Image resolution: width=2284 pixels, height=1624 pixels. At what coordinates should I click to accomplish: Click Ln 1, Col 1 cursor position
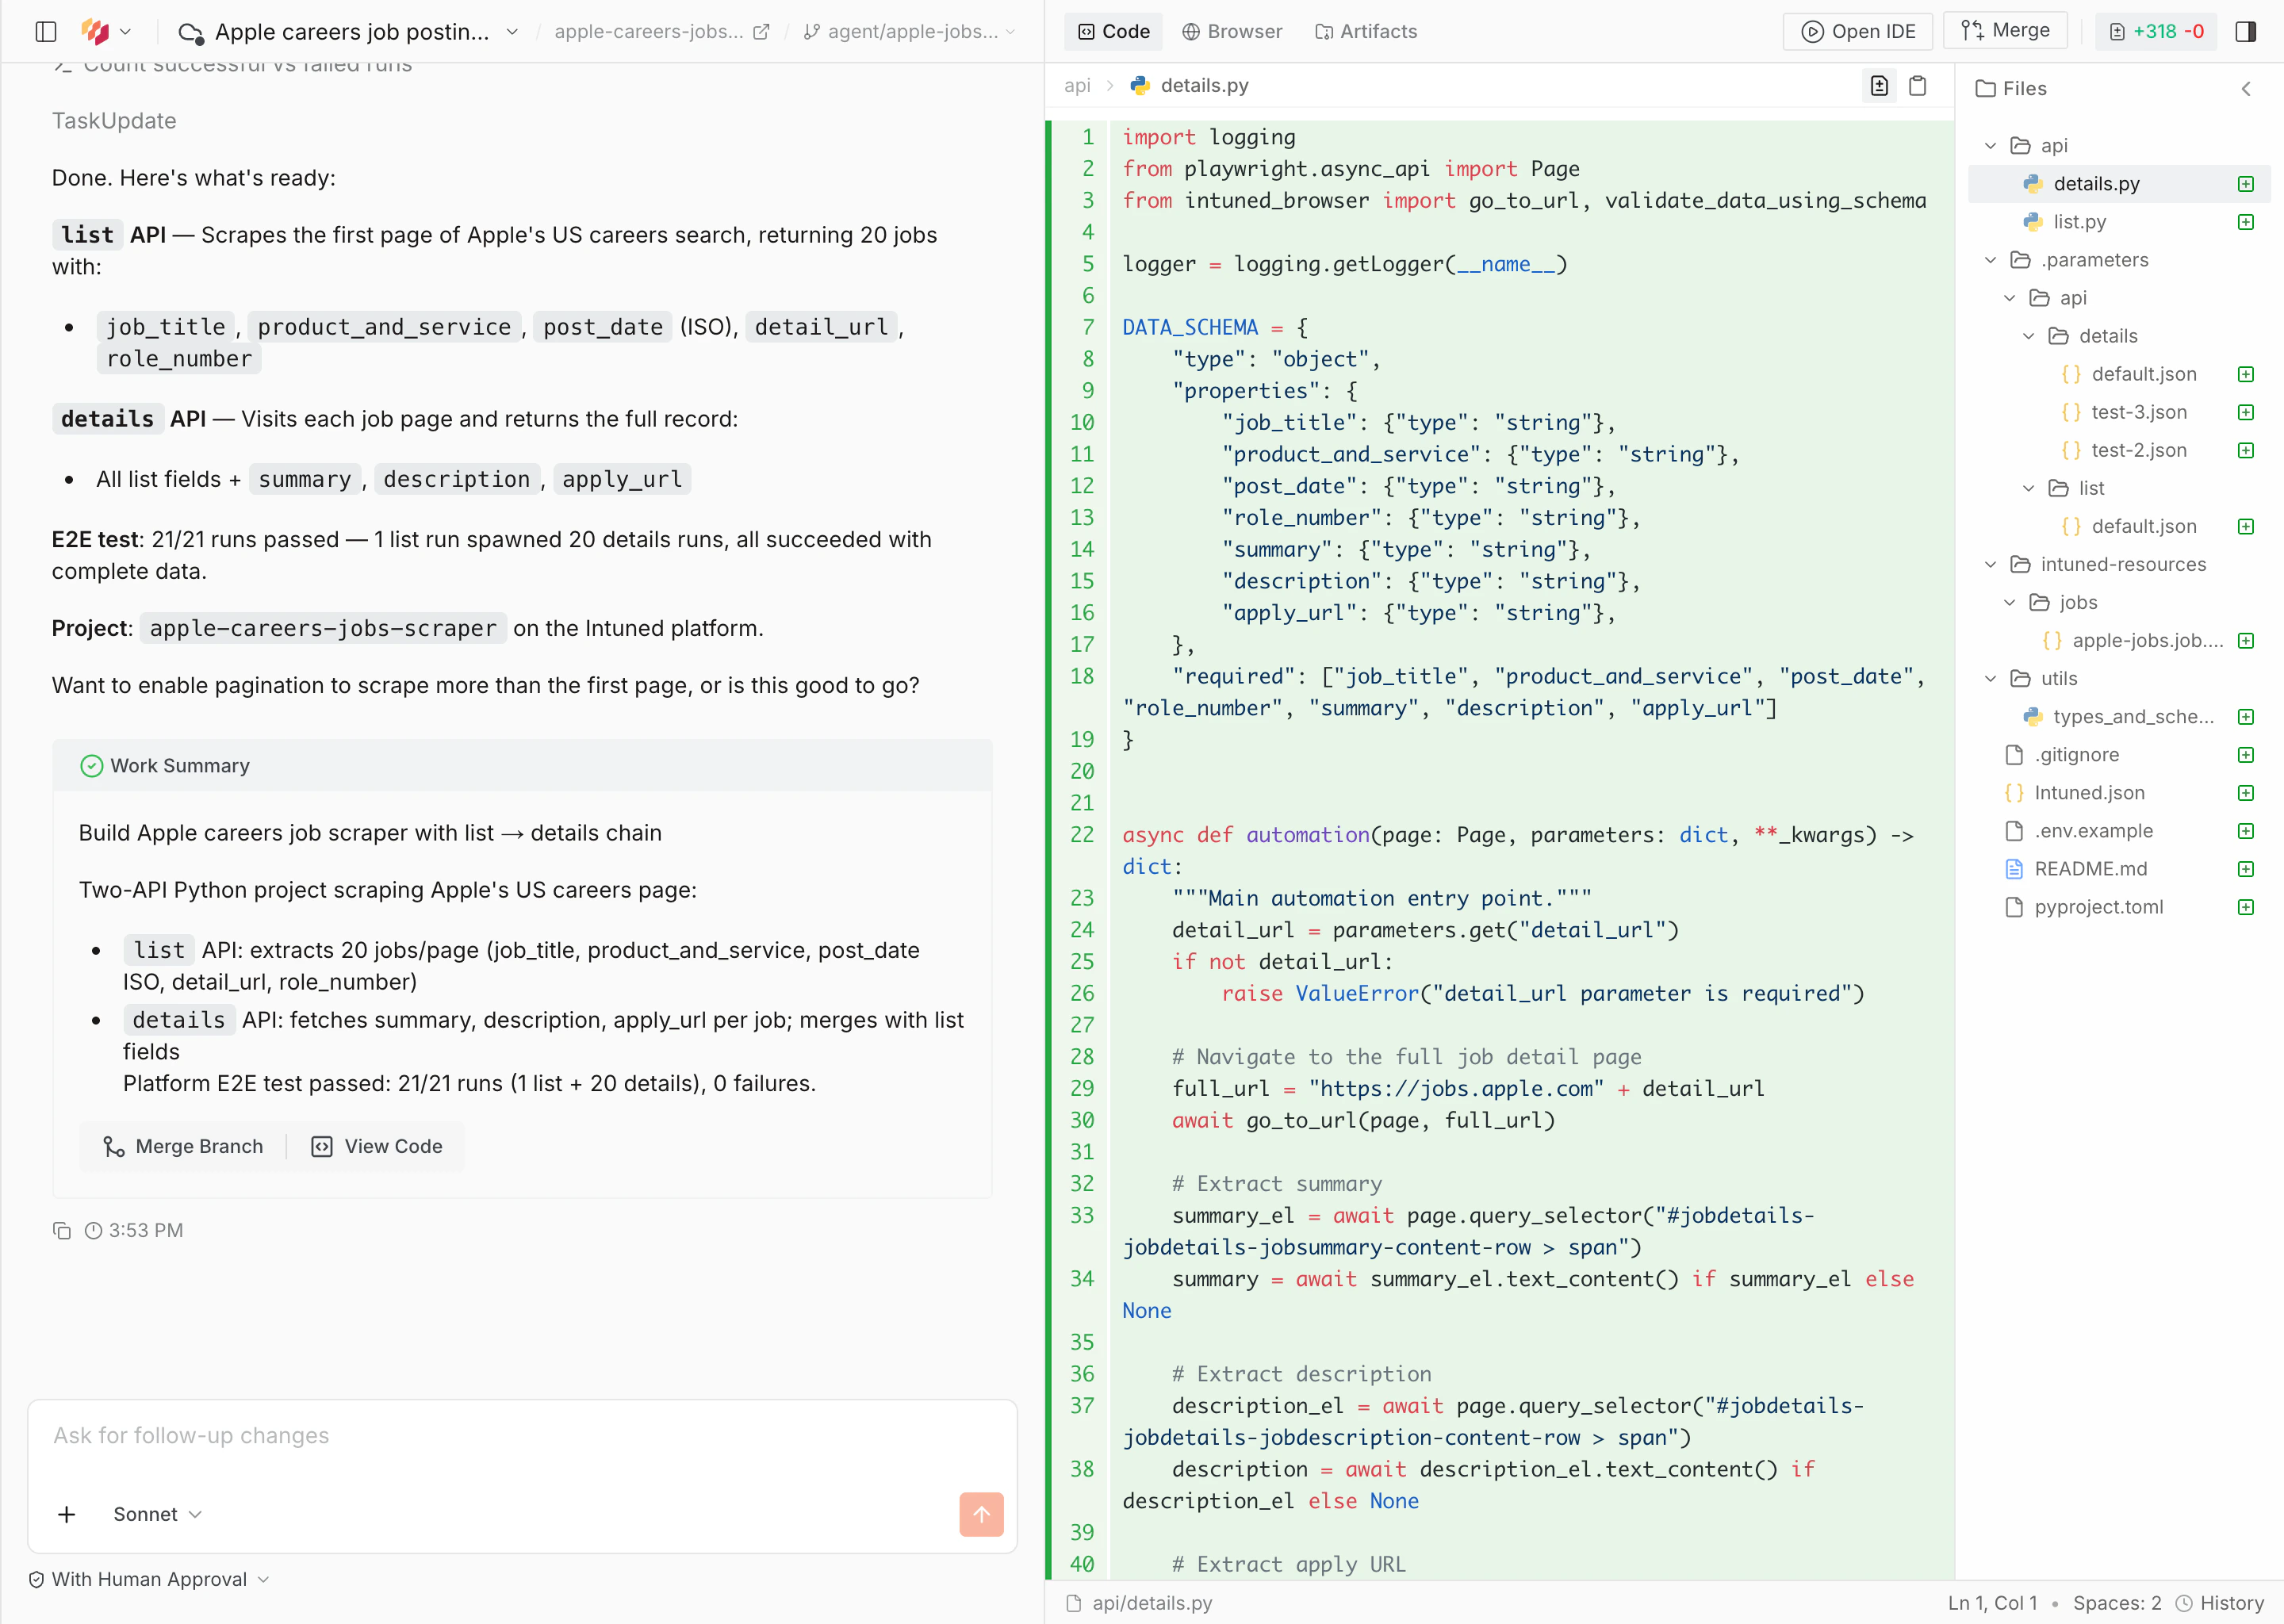coord(1992,1603)
